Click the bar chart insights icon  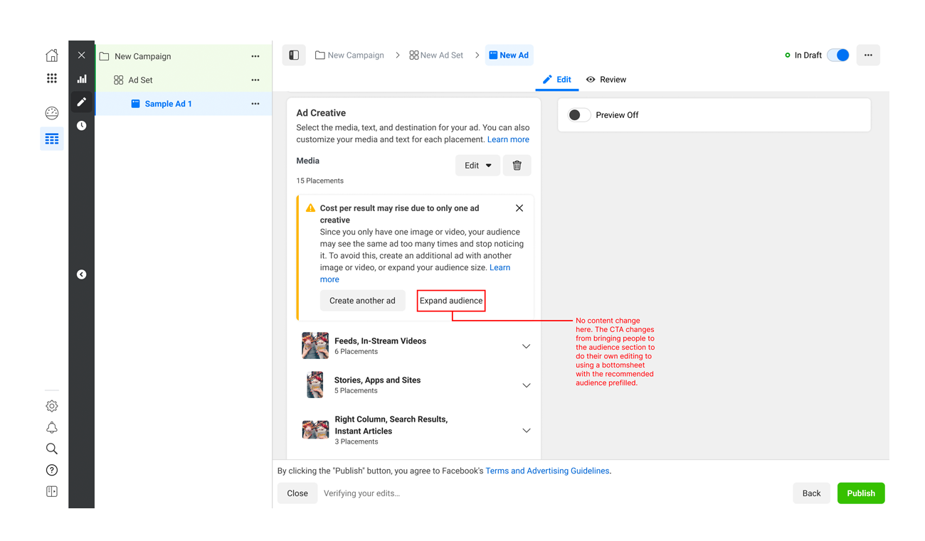(82, 79)
